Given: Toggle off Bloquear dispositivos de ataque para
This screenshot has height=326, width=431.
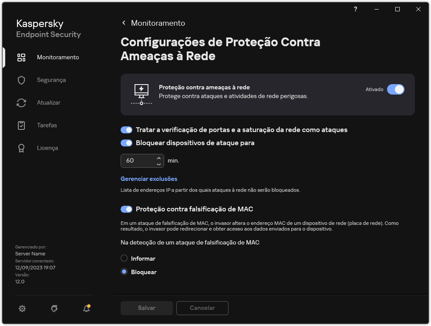Looking at the screenshot, I should point(126,143).
